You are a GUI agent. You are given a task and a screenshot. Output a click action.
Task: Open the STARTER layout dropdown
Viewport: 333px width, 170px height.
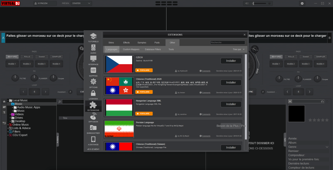coord(81,3)
